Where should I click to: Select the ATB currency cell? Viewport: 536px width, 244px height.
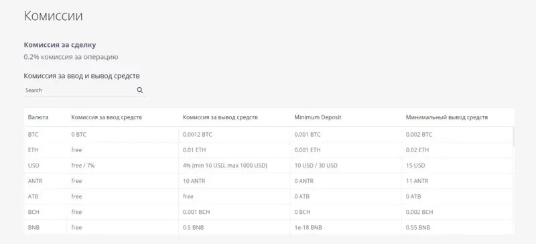point(33,196)
